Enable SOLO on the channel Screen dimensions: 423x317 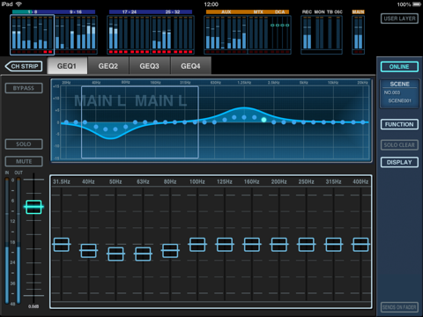tap(24, 144)
